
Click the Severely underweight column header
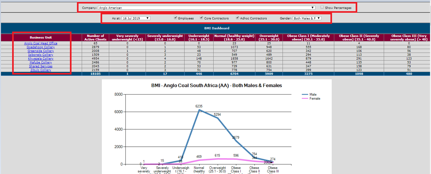point(165,38)
